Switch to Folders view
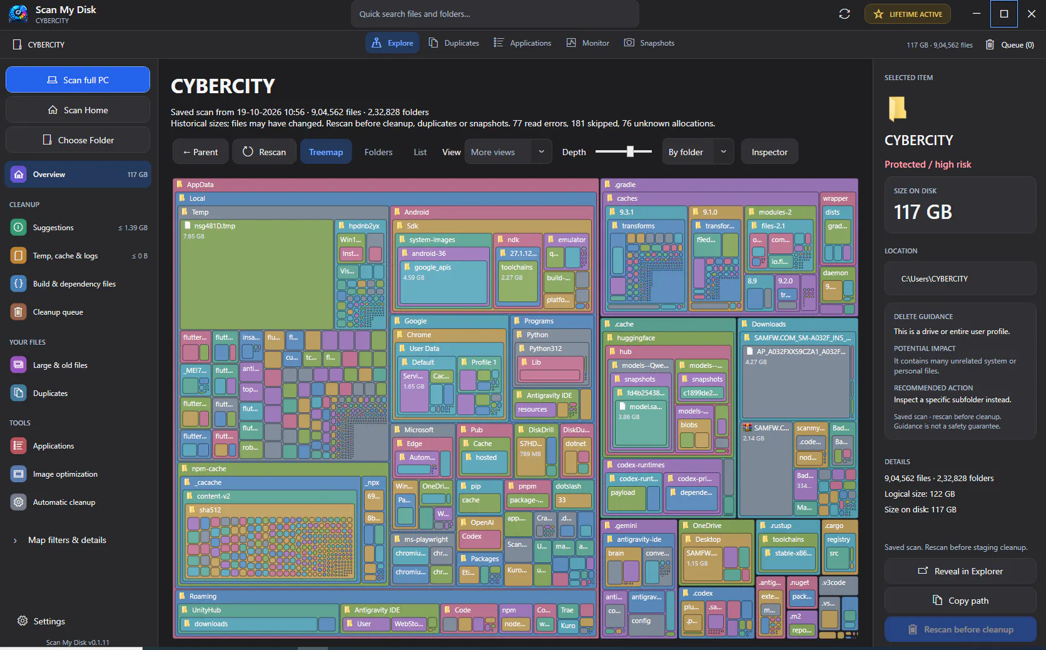Image resolution: width=1046 pixels, height=650 pixels. 378,152
